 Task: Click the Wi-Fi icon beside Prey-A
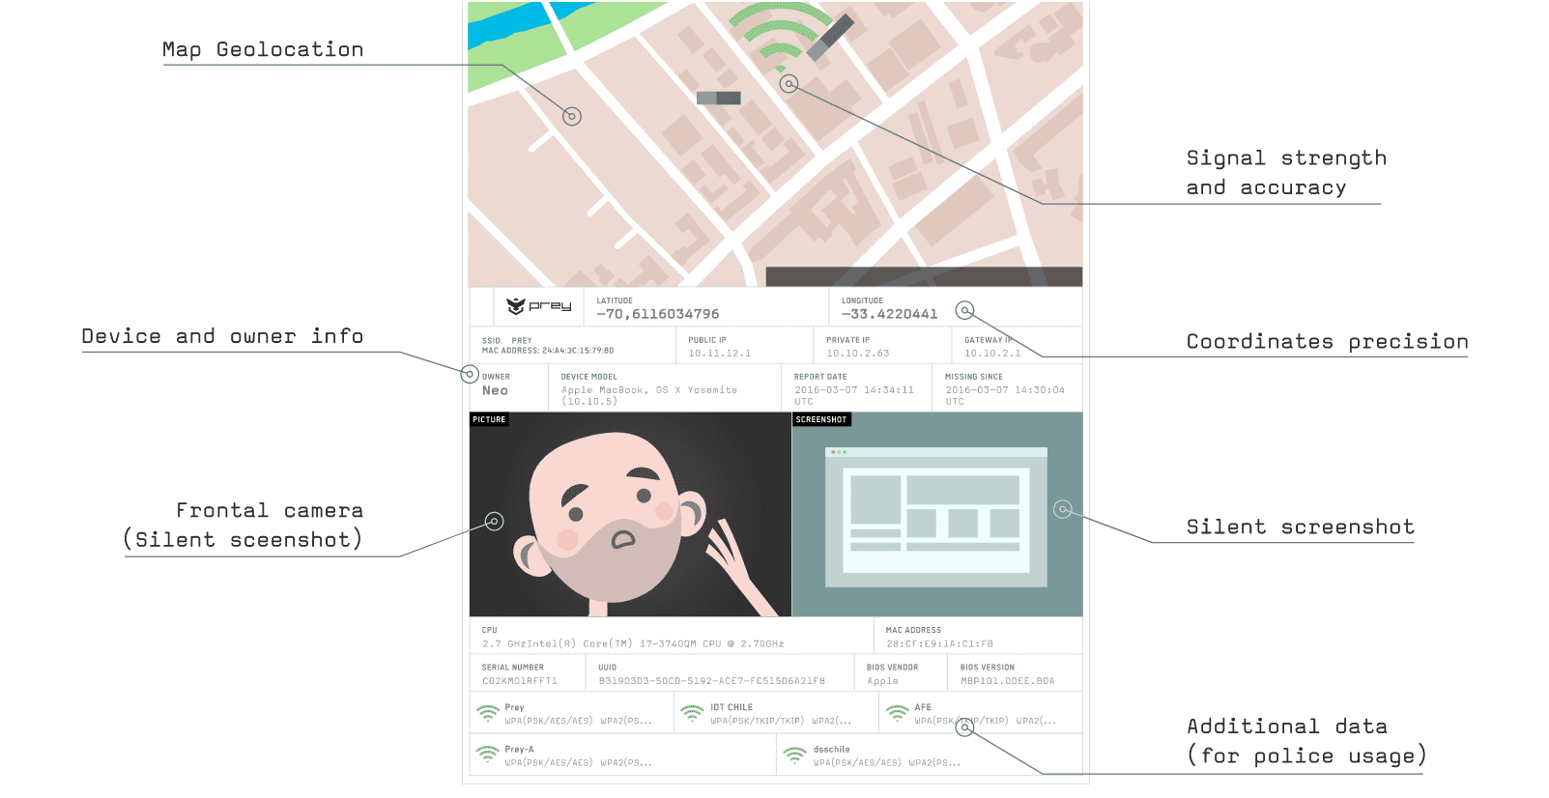[487, 754]
